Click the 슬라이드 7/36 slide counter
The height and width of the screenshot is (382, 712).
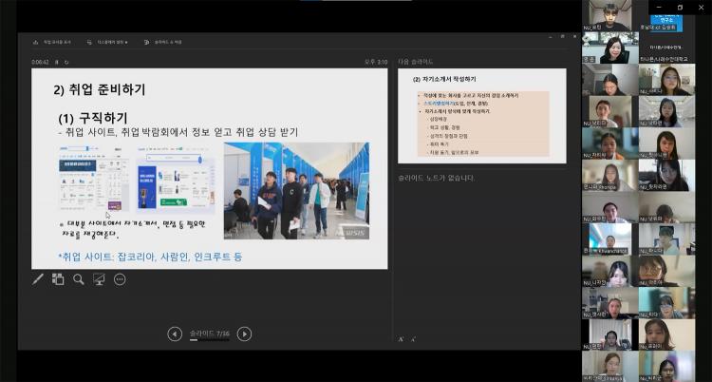[x=210, y=334]
